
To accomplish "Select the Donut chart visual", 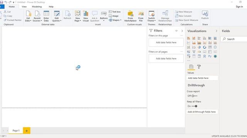I will pyautogui.click(x=205, y=47).
